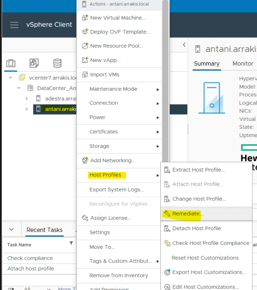Click the Task Name filter icon
Image resolution: width=257 pixels, height=290 pixels.
[x=71, y=243]
